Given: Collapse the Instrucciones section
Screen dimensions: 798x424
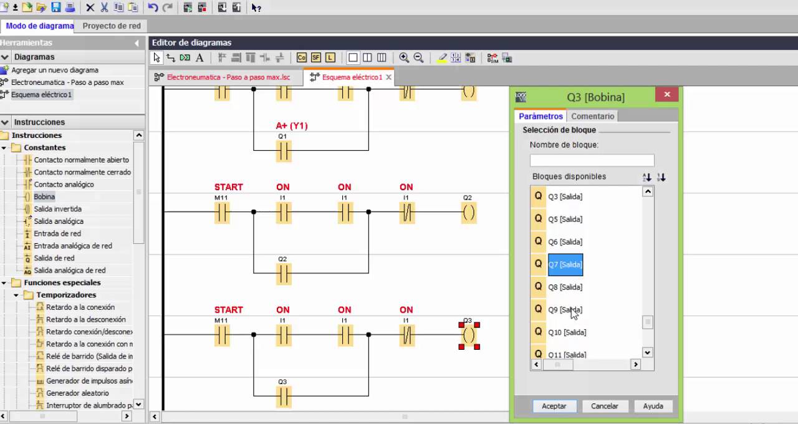Looking at the screenshot, I should (5, 122).
